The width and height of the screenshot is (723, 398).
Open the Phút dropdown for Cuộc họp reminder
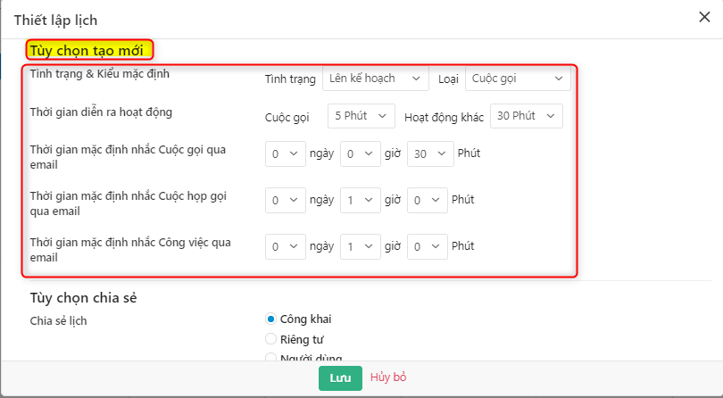click(x=427, y=200)
